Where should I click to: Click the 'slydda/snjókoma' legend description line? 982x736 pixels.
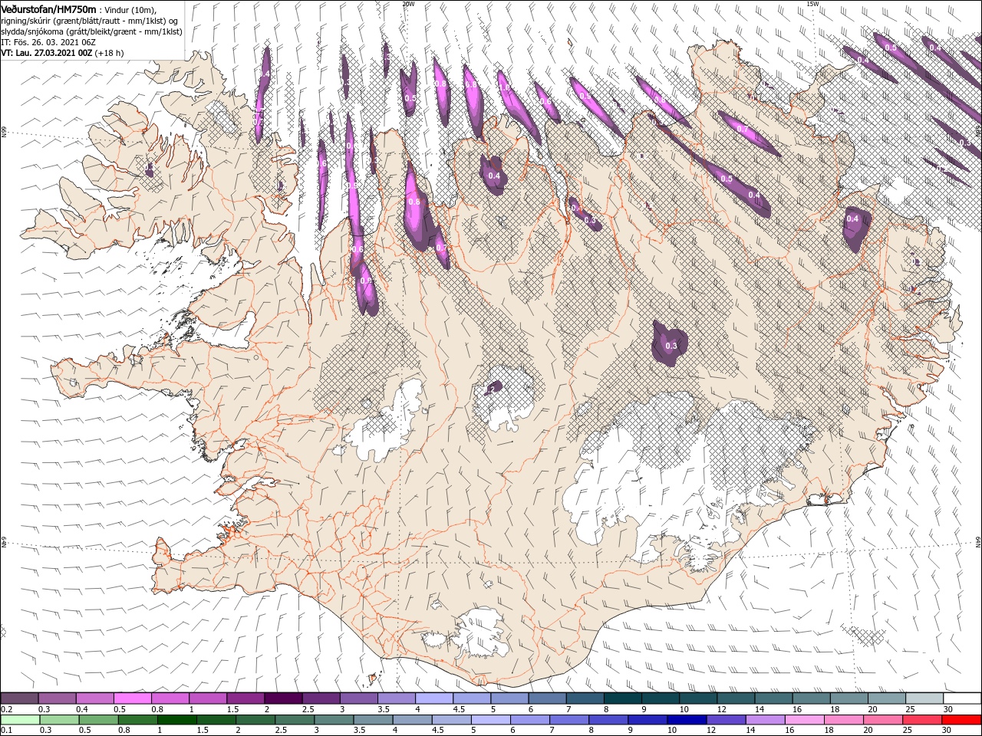click(x=91, y=31)
